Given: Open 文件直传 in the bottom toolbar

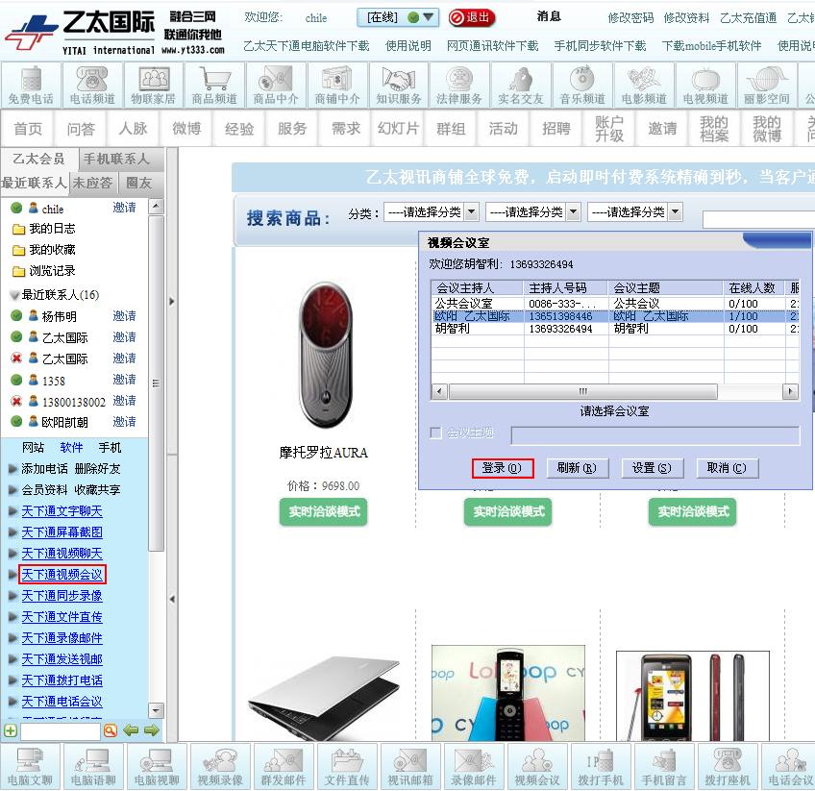Looking at the screenshot, I should [x=347, y=767].
